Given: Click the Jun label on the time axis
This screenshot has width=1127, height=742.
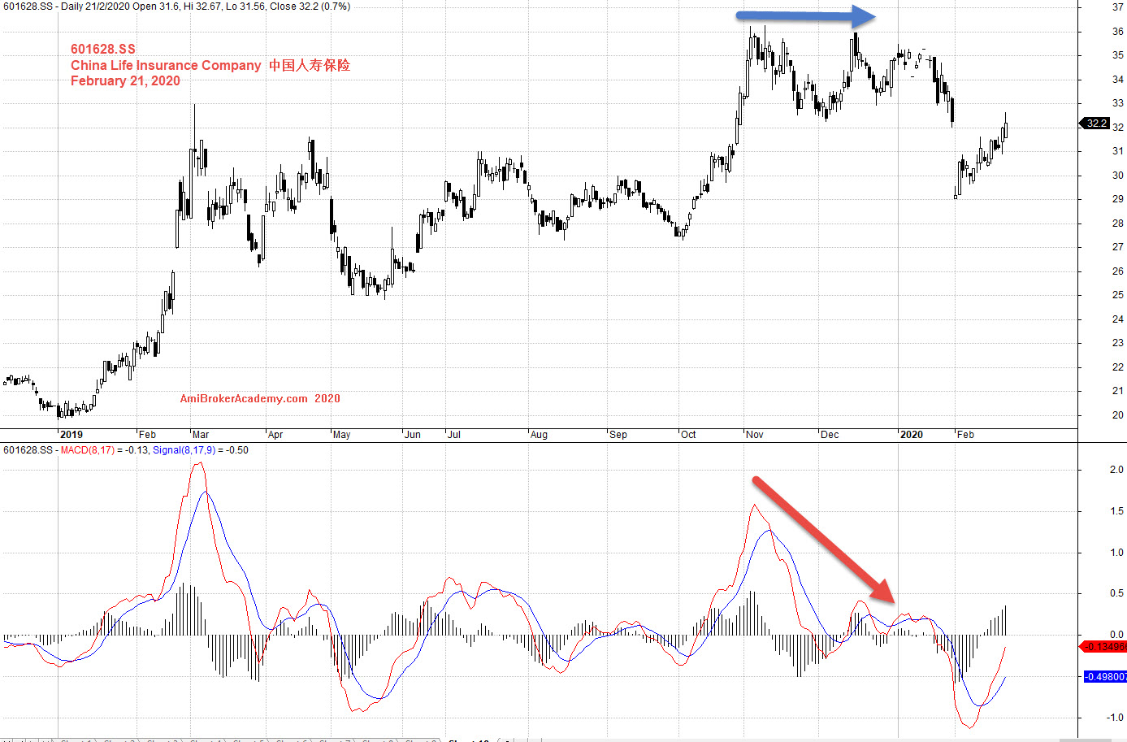Looking at the screenshot, I should tap(413, 435).
